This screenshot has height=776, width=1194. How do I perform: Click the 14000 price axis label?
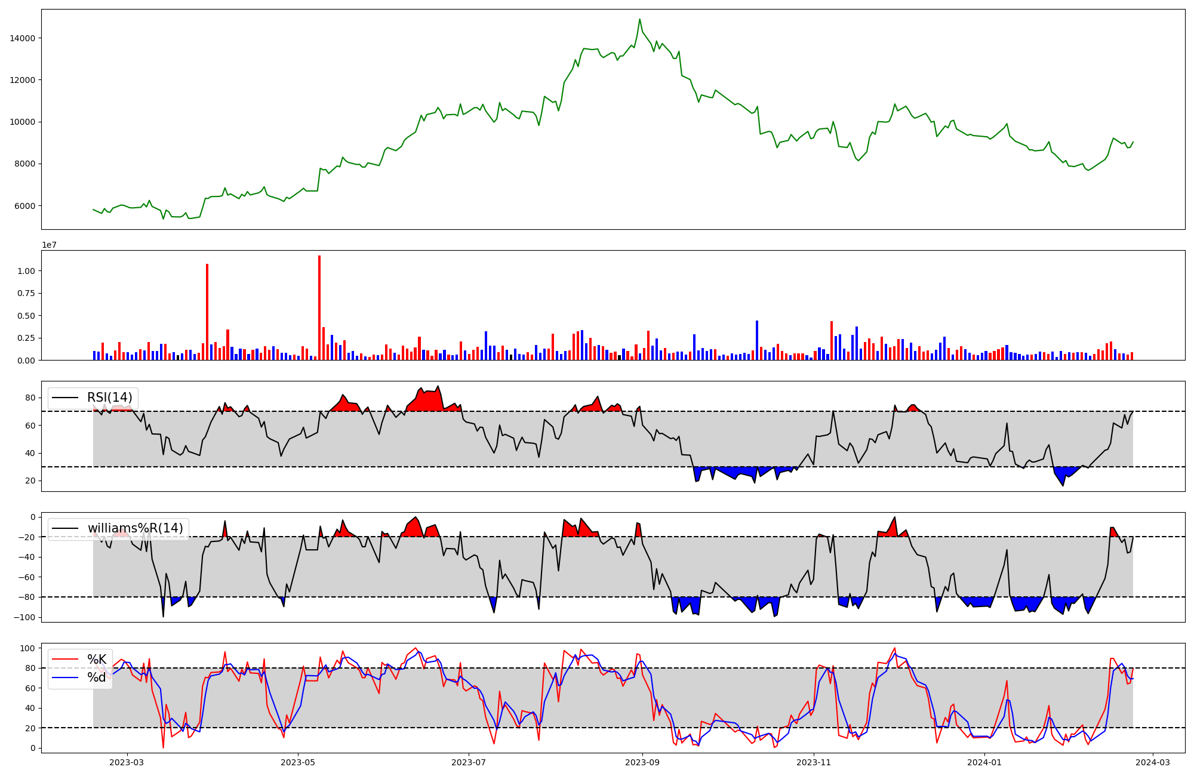(23, 38)
